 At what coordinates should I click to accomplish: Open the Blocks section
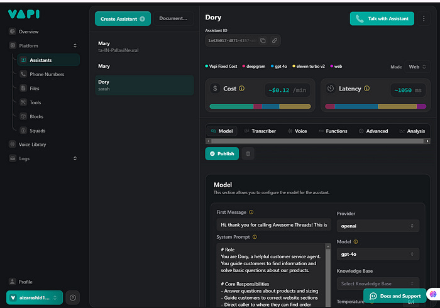(36, 116)
